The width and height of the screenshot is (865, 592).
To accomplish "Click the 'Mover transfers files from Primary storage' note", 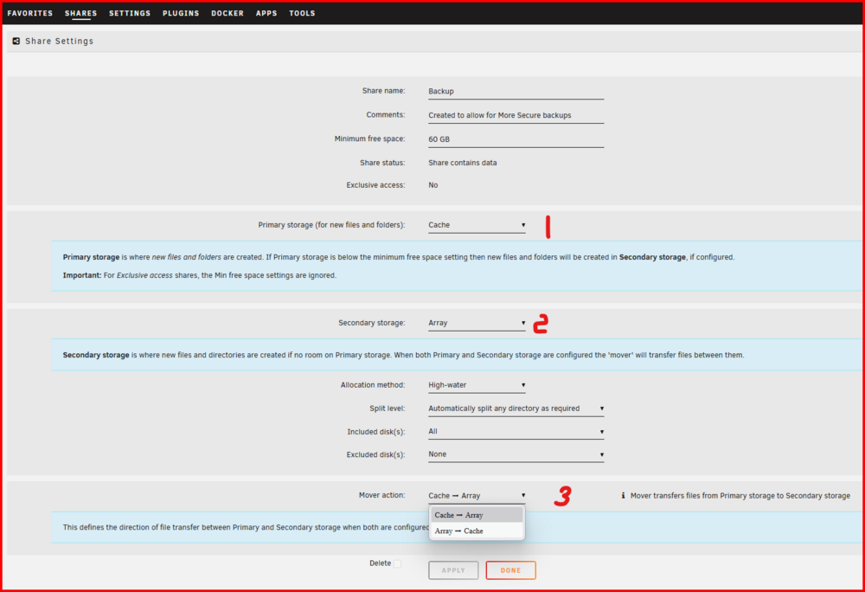I will 740,496.
